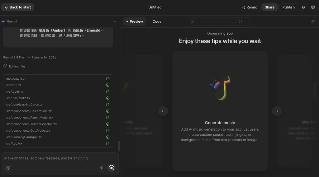The height and width of the screenshot is (177, 319).
Task: Select src/components/Celebration.tsx file row
Action: tap(58, 111)
